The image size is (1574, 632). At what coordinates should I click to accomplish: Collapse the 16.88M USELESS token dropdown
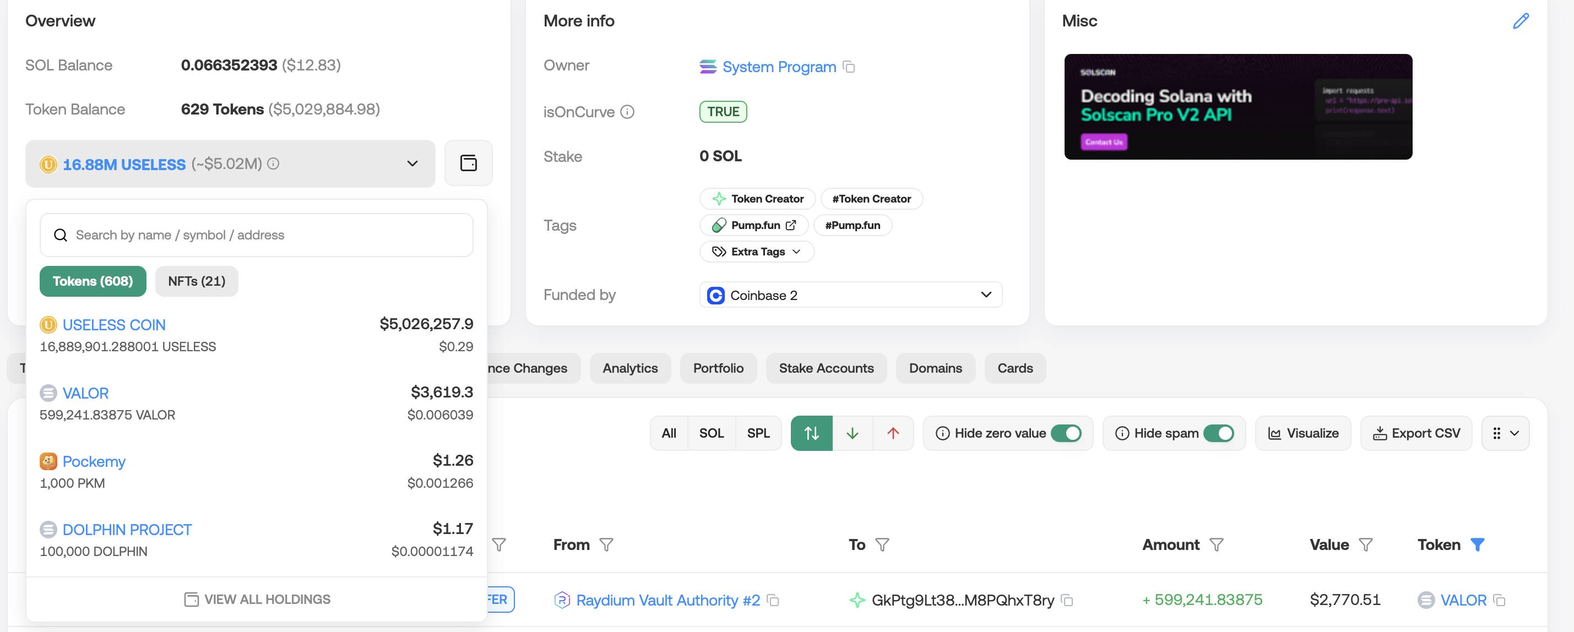coord(413,164)
